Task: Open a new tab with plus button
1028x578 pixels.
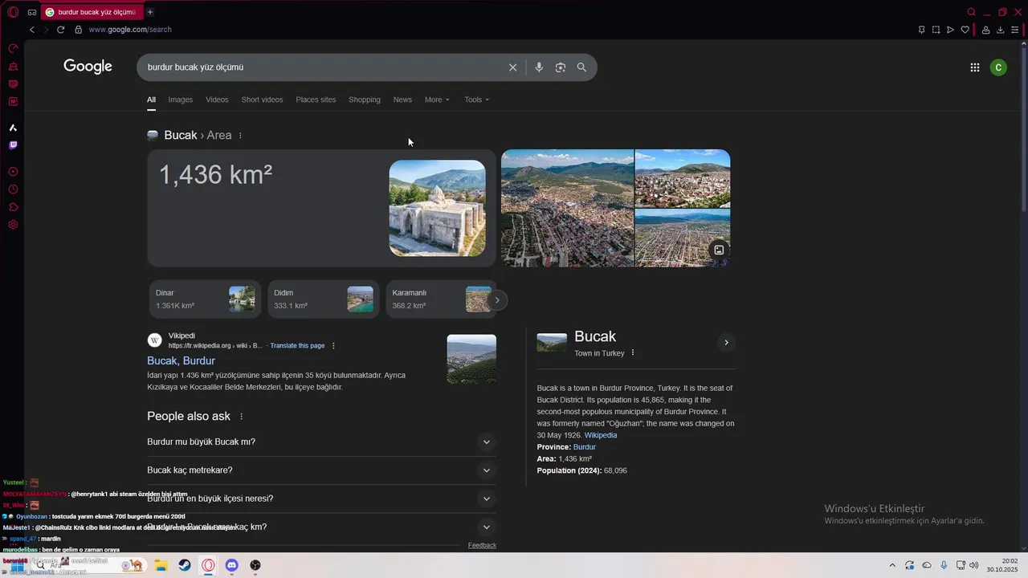Action: (x=150, y=12)
